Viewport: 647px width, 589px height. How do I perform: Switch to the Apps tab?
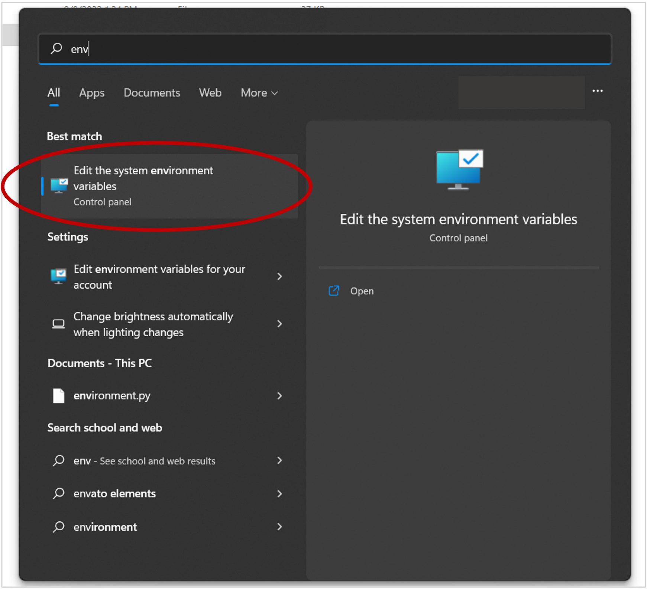coord(92,93)
